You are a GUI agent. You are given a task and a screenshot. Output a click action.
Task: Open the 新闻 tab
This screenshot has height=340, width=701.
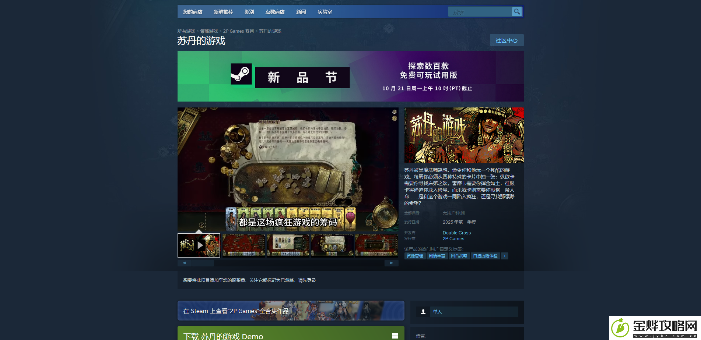coord(301,12)
